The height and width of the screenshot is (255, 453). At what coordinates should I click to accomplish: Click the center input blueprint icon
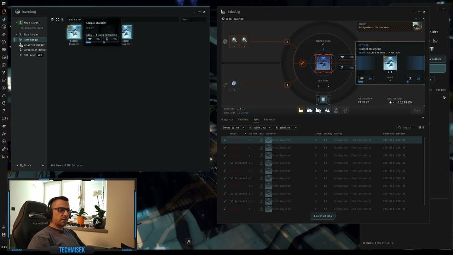click(323, 63)
